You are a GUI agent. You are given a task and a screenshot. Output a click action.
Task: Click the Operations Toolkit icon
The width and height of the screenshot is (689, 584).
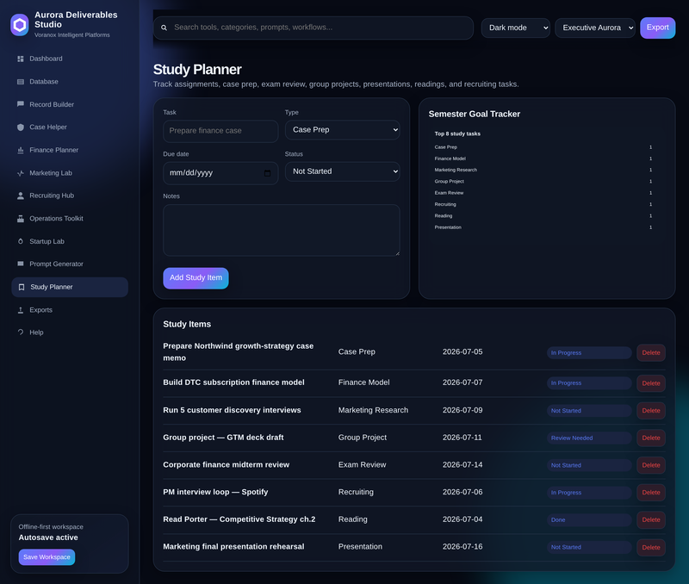click(x=20, y=219)
